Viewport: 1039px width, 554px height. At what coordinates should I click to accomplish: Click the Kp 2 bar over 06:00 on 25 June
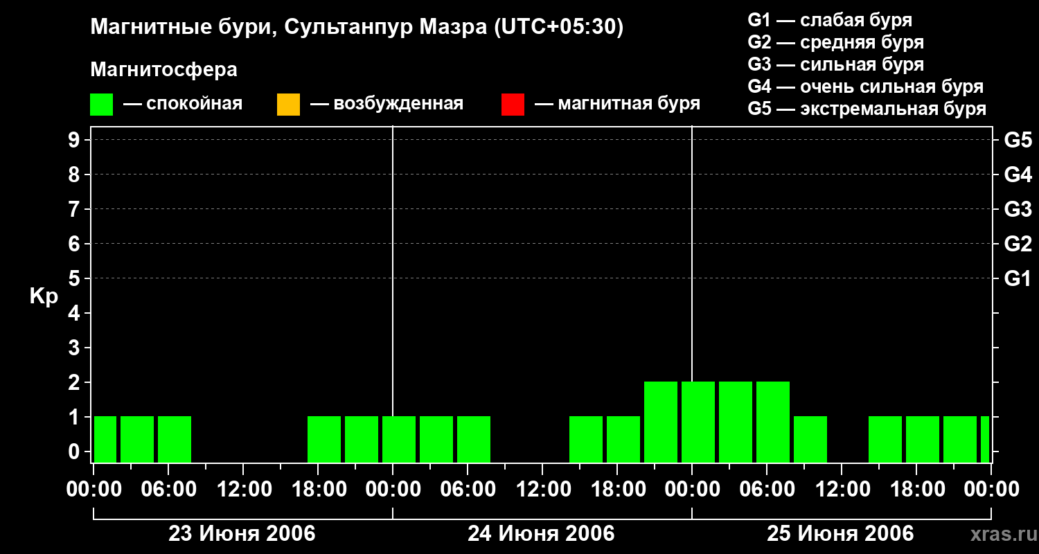point(773,422)
